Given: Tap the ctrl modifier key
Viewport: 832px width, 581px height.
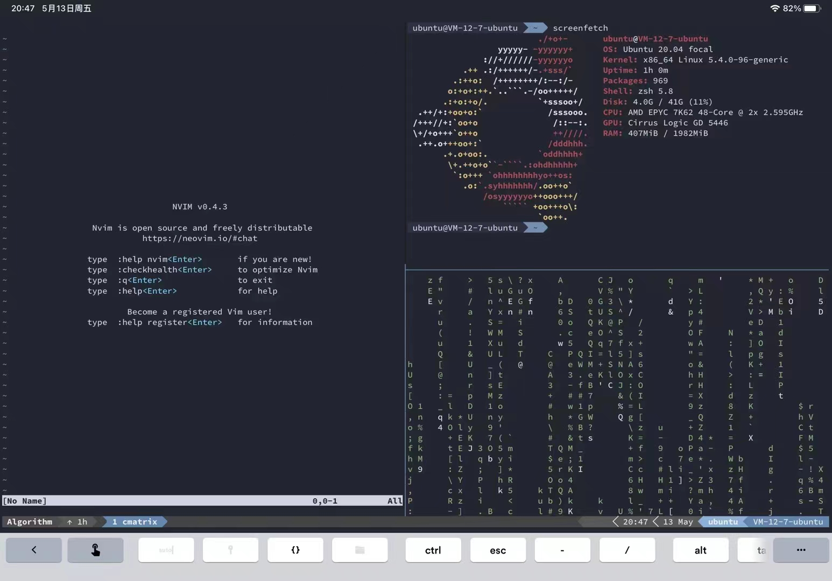Looking at the screenshot, I should point(433,550).
